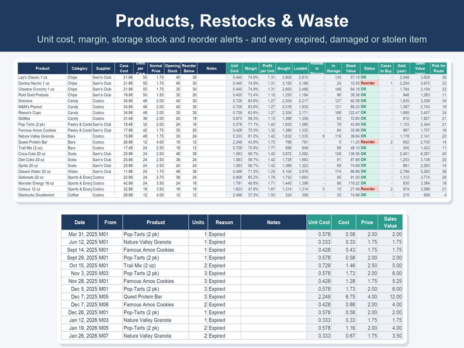Click the Units column header
Image resolution: width=464 pixels, height=348 pixels.
coord(198,222)
